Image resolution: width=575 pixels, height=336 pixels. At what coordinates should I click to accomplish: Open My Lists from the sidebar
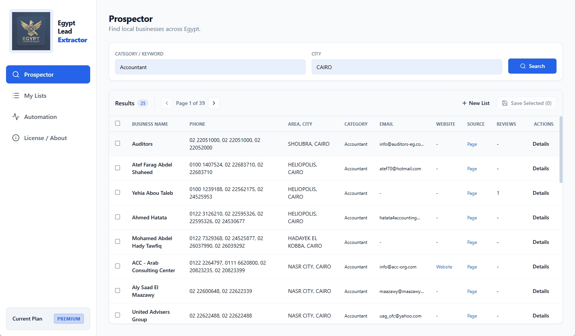point(35,96)
